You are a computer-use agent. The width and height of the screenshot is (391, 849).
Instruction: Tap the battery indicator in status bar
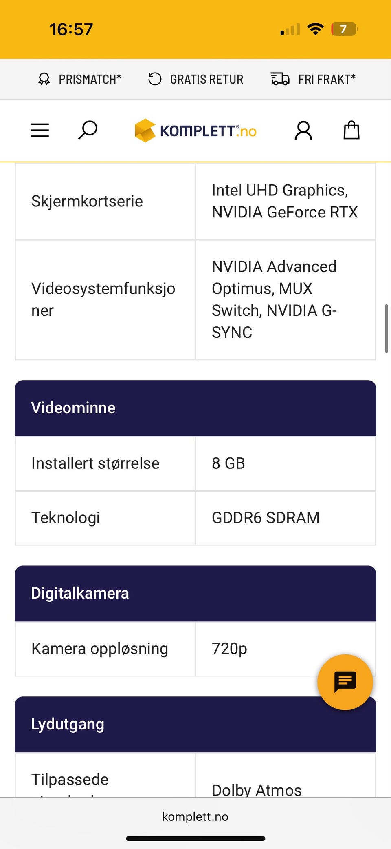click(x=345, y=29)
